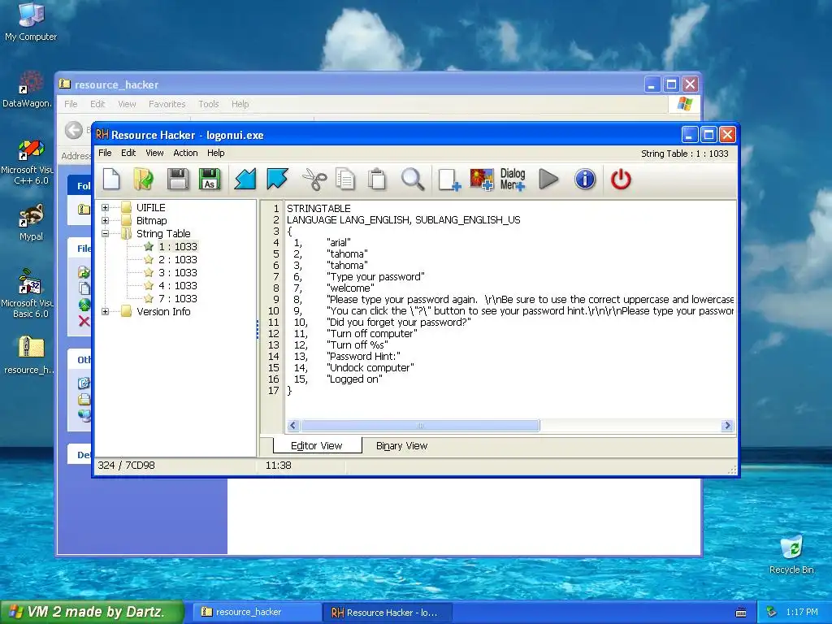
Task: Click the Dialog Menu insert icon
Action: 513,180
